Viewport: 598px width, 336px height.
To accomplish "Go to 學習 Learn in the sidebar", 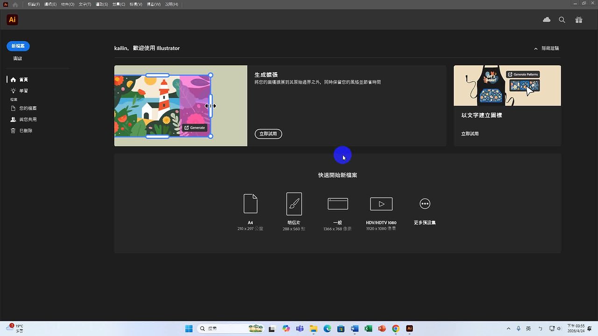I will coord(23,91).
